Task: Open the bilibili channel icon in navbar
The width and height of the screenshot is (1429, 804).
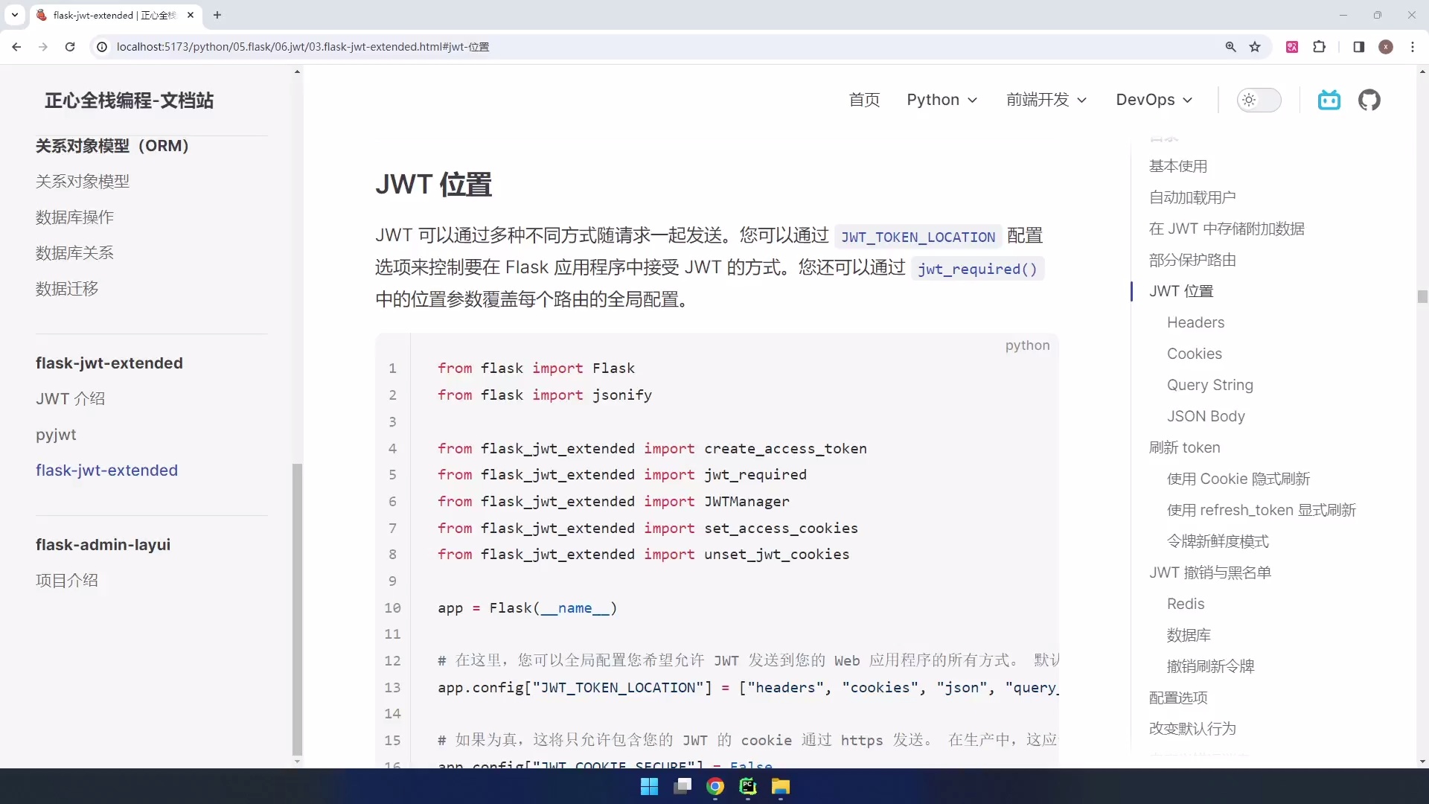Action: tap(1329, 100)
